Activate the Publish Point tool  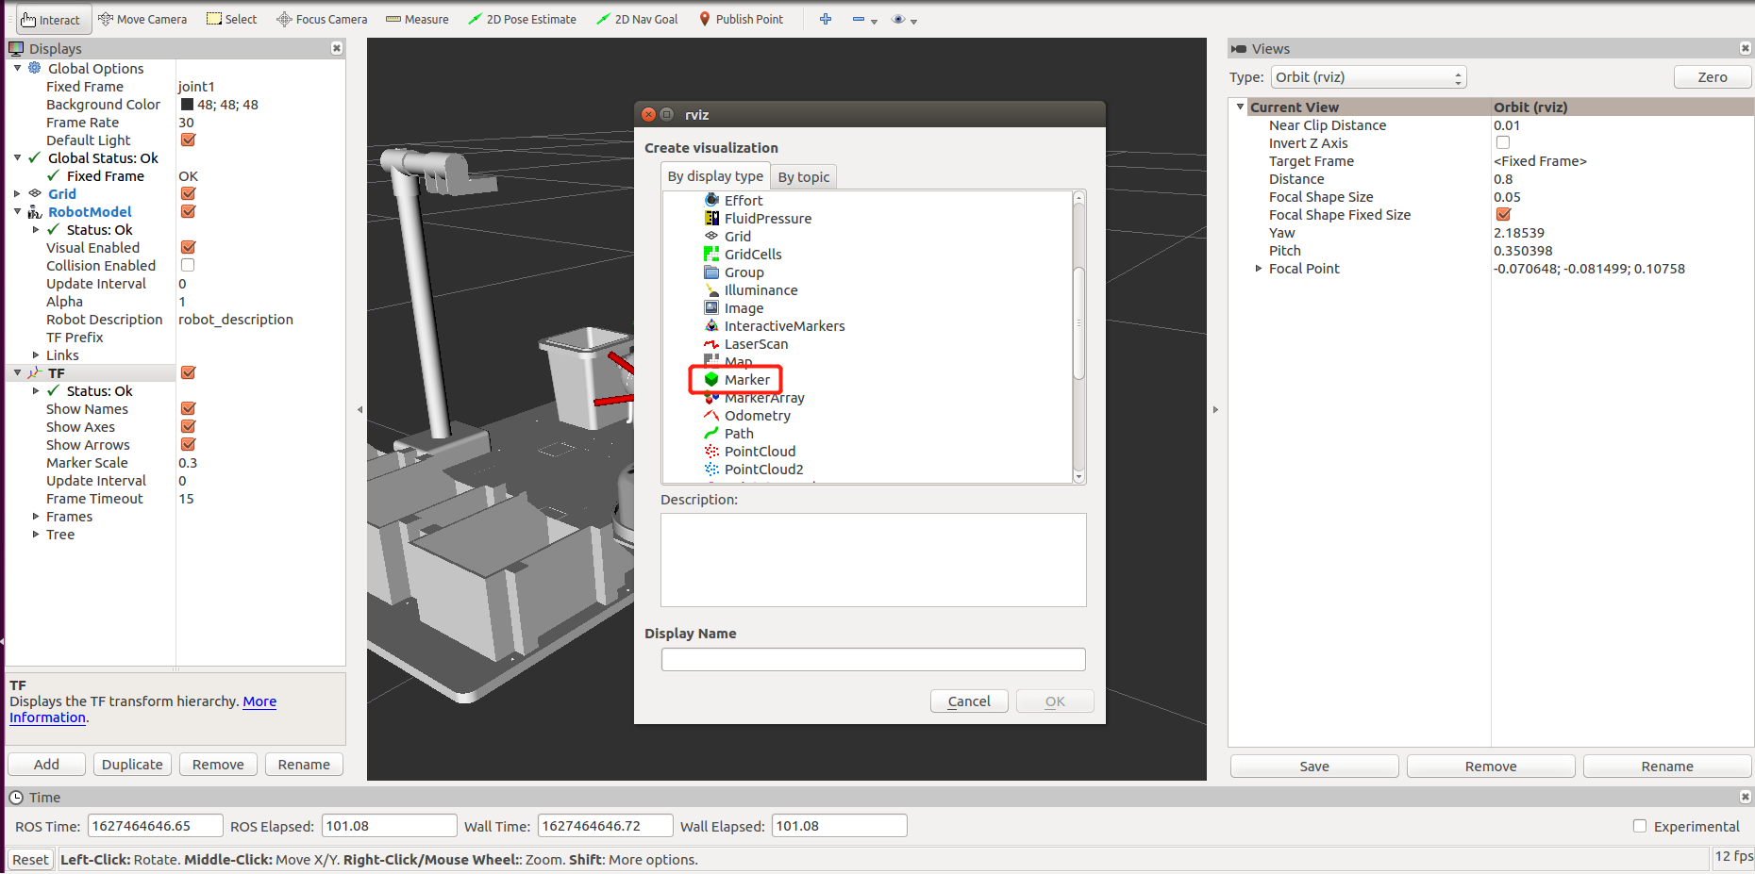coord(741,19)
